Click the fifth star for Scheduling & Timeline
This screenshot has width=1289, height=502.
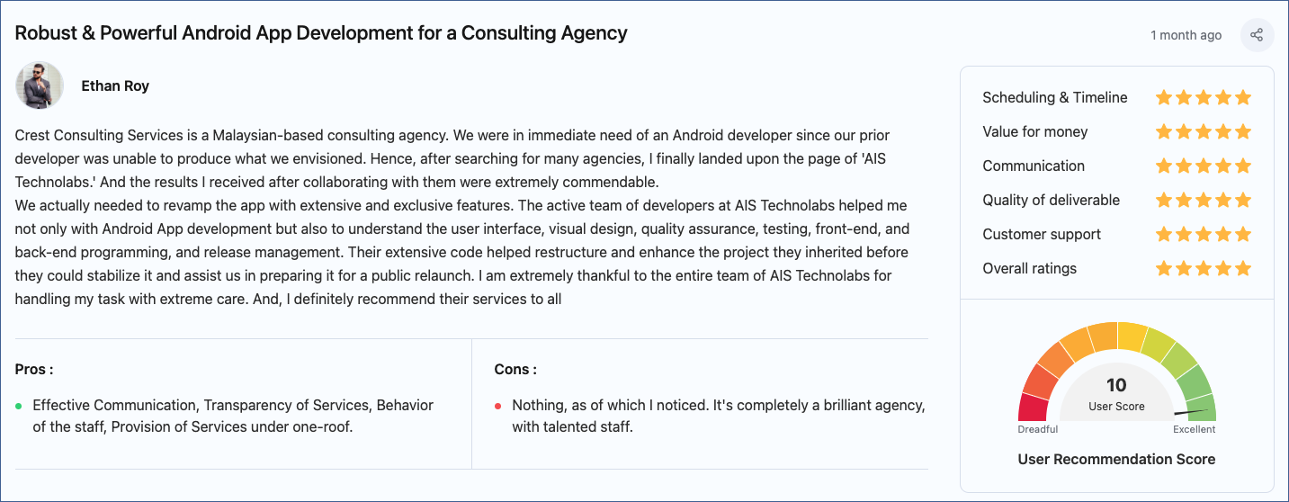pyautogui.click(x=1243, y=97)
